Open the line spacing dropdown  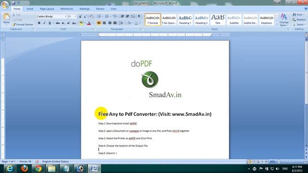(122, 23)
